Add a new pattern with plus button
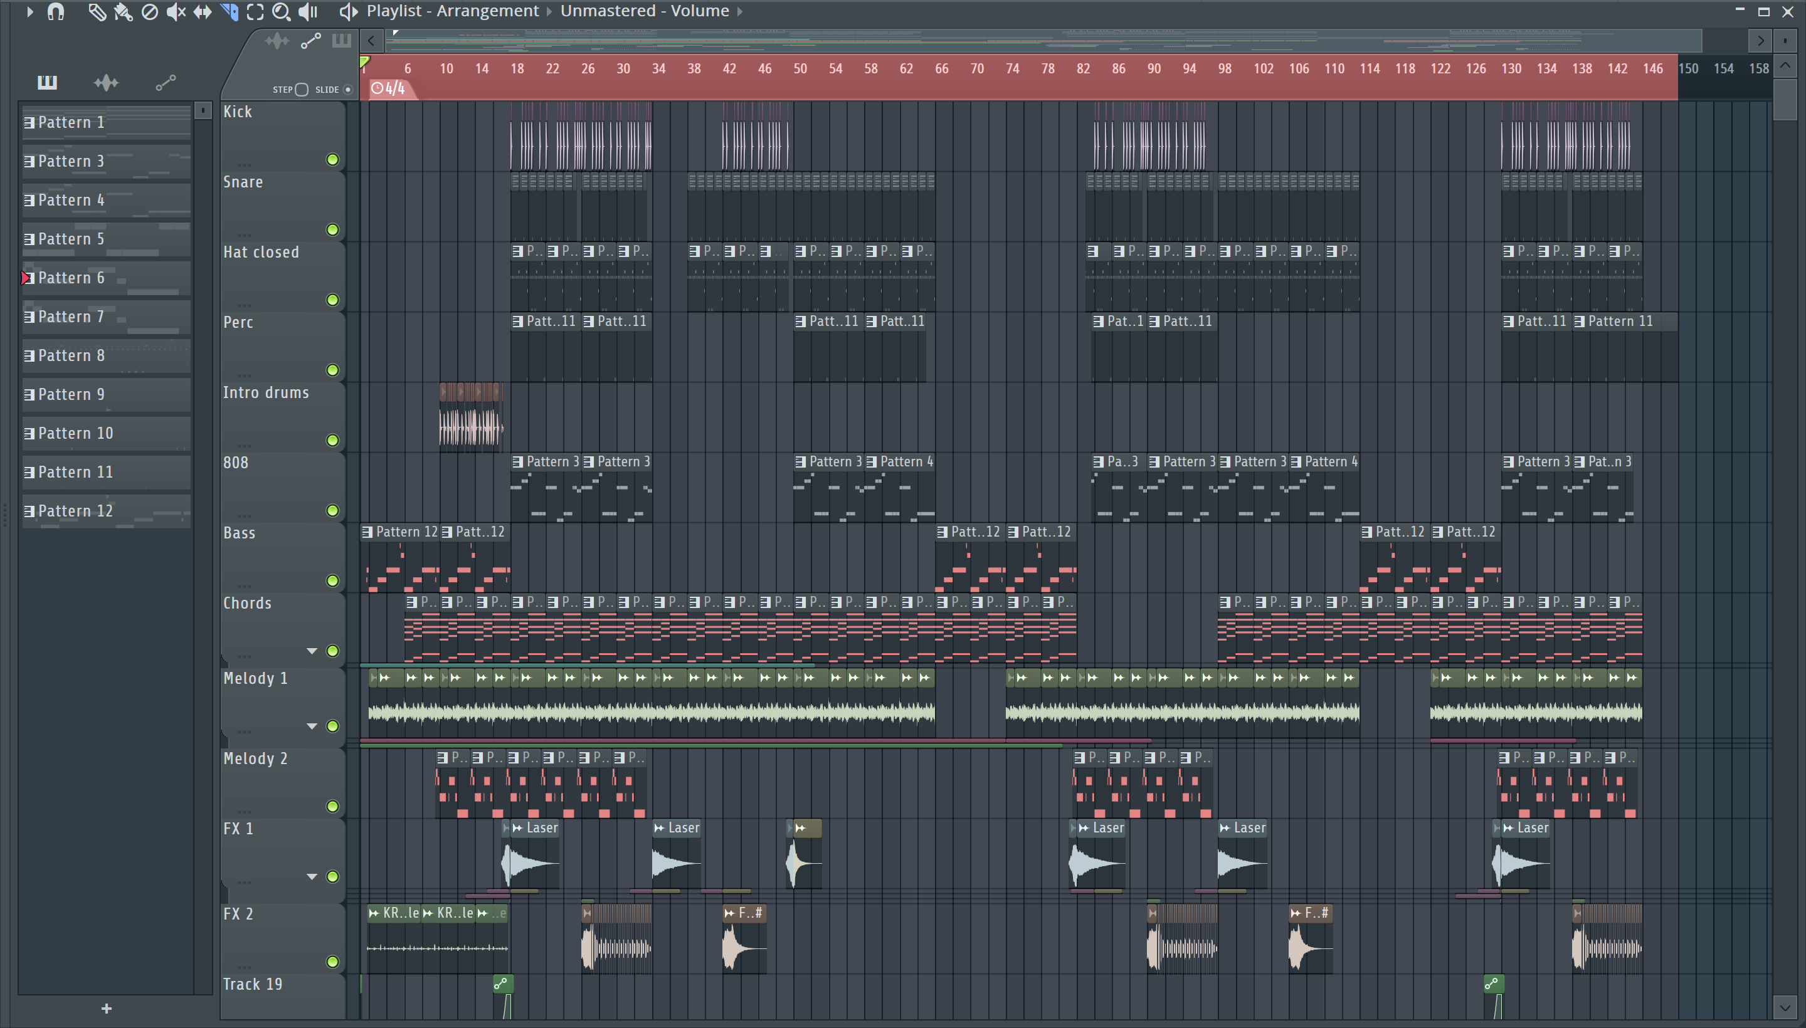1806x1028 pixels. pyautogui.click(x=107, y=1009)
